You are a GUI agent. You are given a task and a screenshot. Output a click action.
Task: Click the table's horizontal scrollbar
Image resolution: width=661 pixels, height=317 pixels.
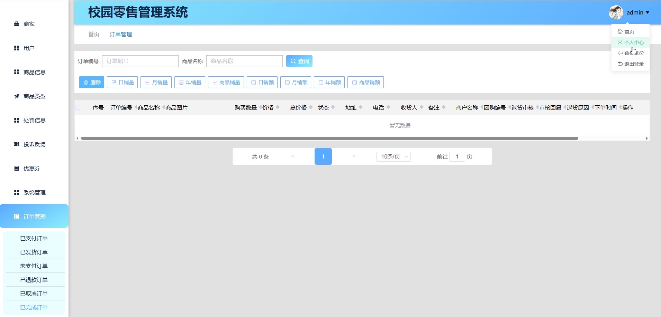tap(329, 138)
